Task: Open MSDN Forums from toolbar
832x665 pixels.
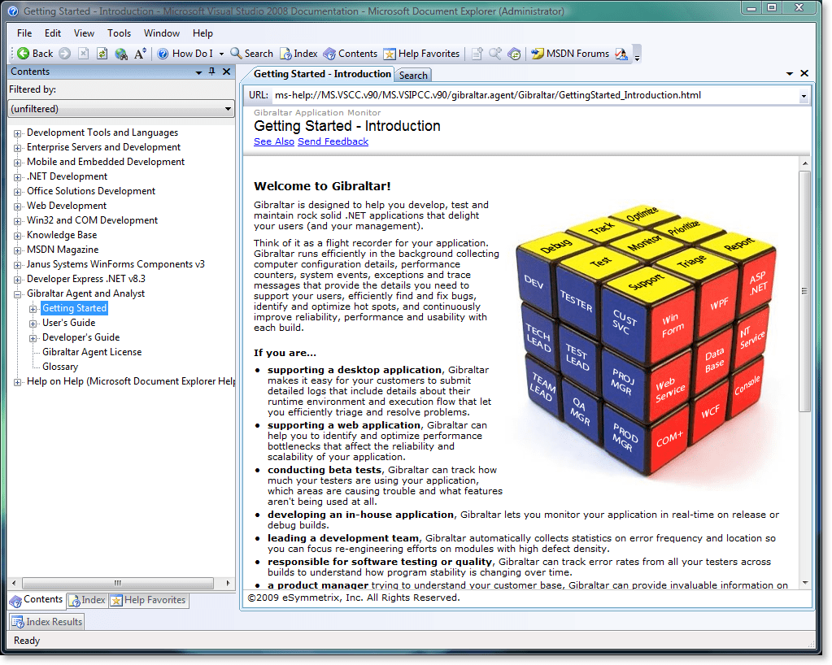Action: coord(570,54)
